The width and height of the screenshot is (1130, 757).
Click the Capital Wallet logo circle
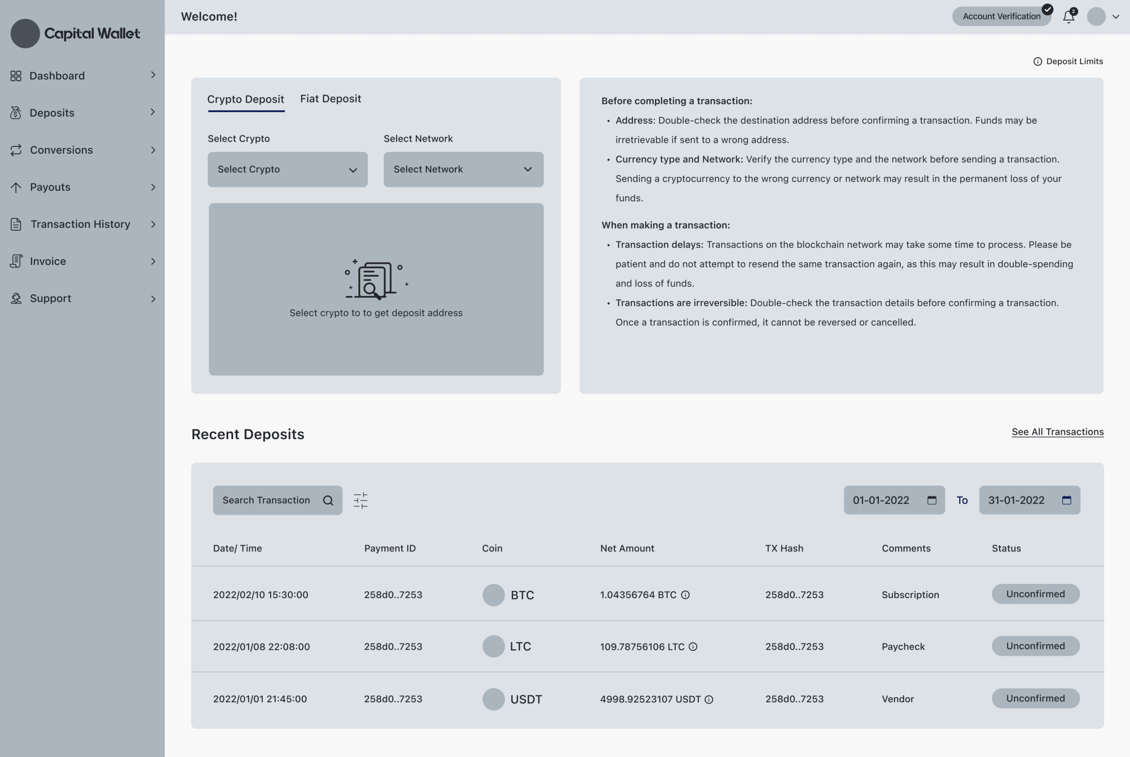point(25,33)
